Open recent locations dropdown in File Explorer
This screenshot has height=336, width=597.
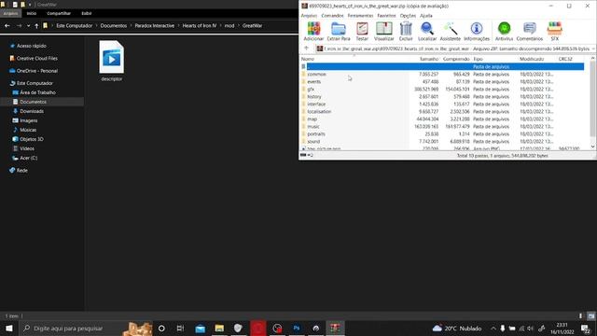pyautogui.click(x=28, y=25)
